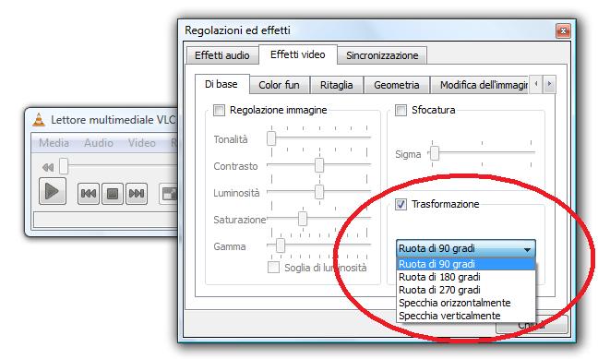The image size is (598, 359).
Task: Choose Ruota di 180 gradi option
Action: click(466, 277)
